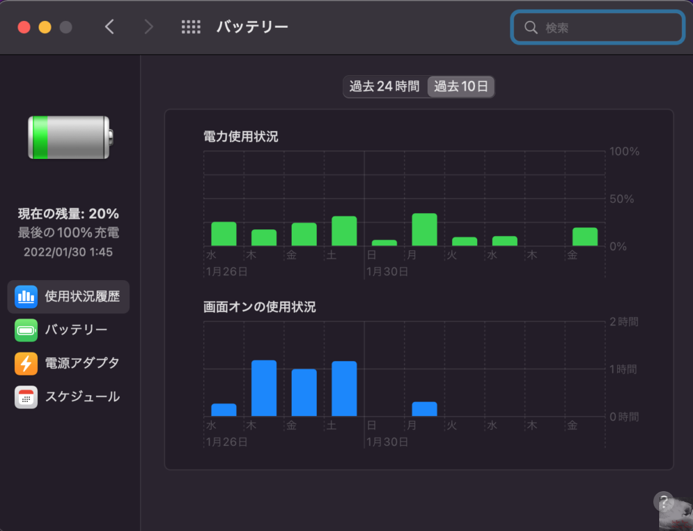The width and height of the screenshot is (693, 531).
Task: Click the back navigation arrow
Action: pyautogui.click(x=110, y=26)
